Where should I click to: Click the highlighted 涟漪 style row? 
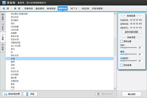click(60, 59)
